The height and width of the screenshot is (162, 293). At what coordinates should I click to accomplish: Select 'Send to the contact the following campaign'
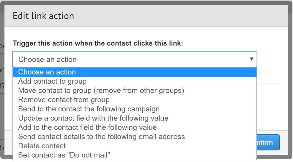[x=89, y=109]
